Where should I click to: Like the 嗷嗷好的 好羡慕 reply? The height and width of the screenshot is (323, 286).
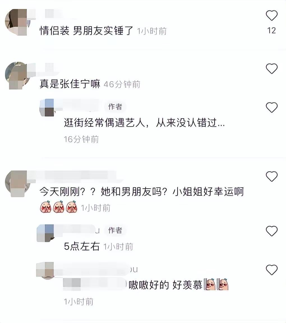pos(272,270)
